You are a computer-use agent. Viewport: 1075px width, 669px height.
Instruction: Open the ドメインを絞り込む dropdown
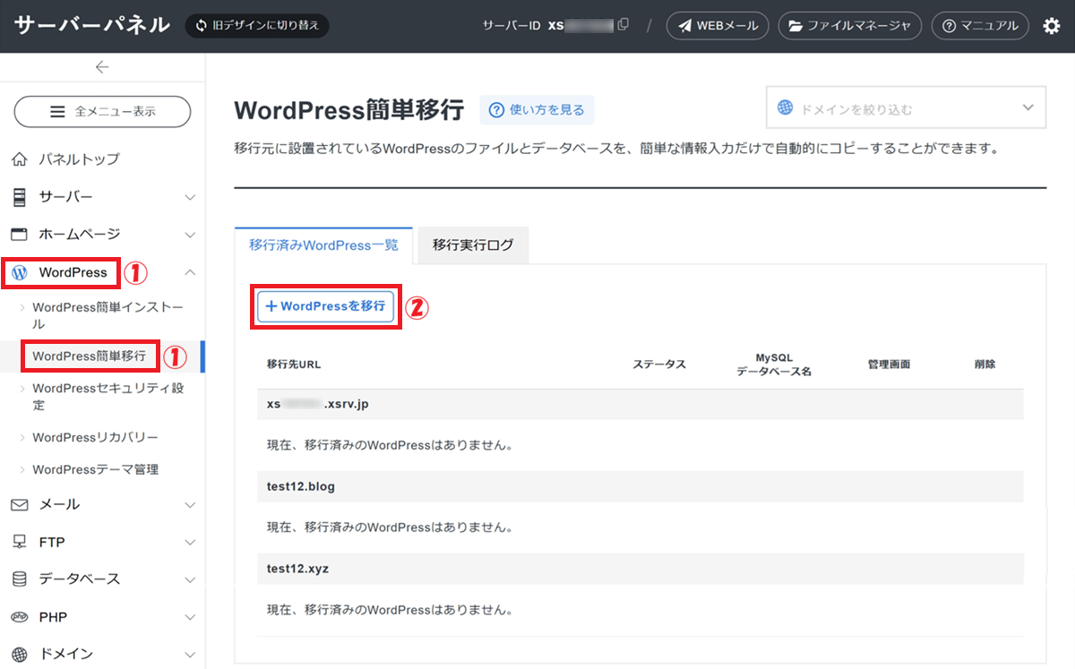(906, 109)
